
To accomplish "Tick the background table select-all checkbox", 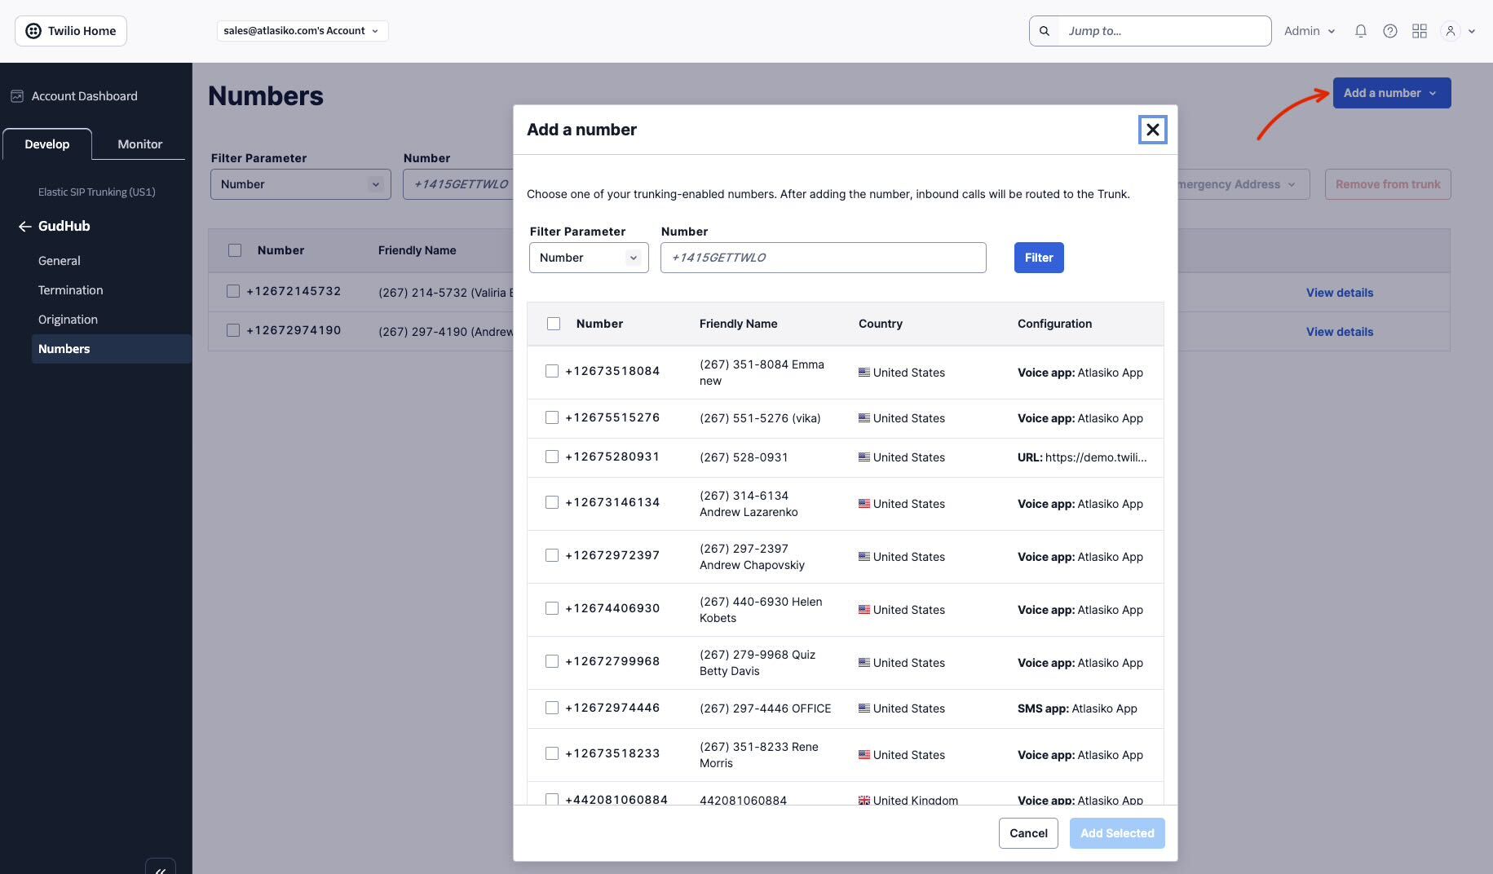I will point(235,250).
